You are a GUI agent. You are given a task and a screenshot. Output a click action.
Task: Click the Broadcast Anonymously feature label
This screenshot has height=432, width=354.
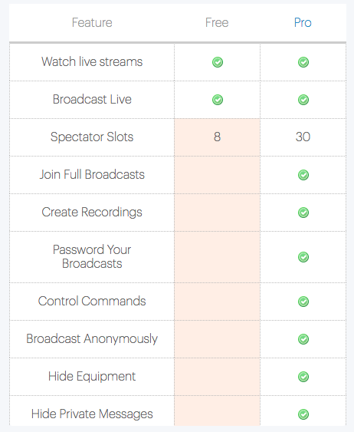pyautogui.click(x=92, y=339)
